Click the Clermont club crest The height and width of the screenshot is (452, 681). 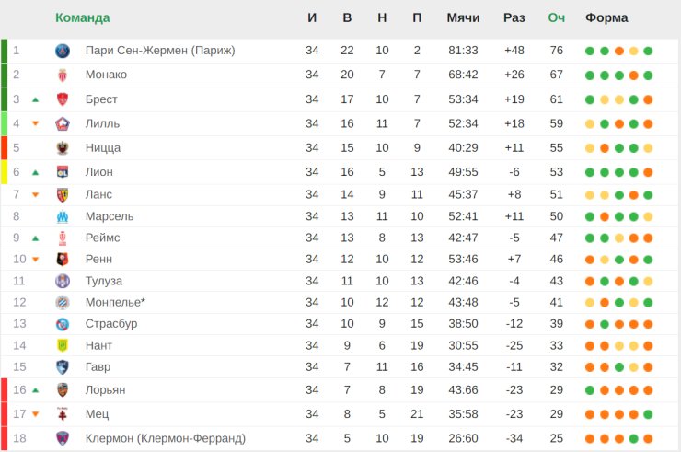tap(63, 438)
